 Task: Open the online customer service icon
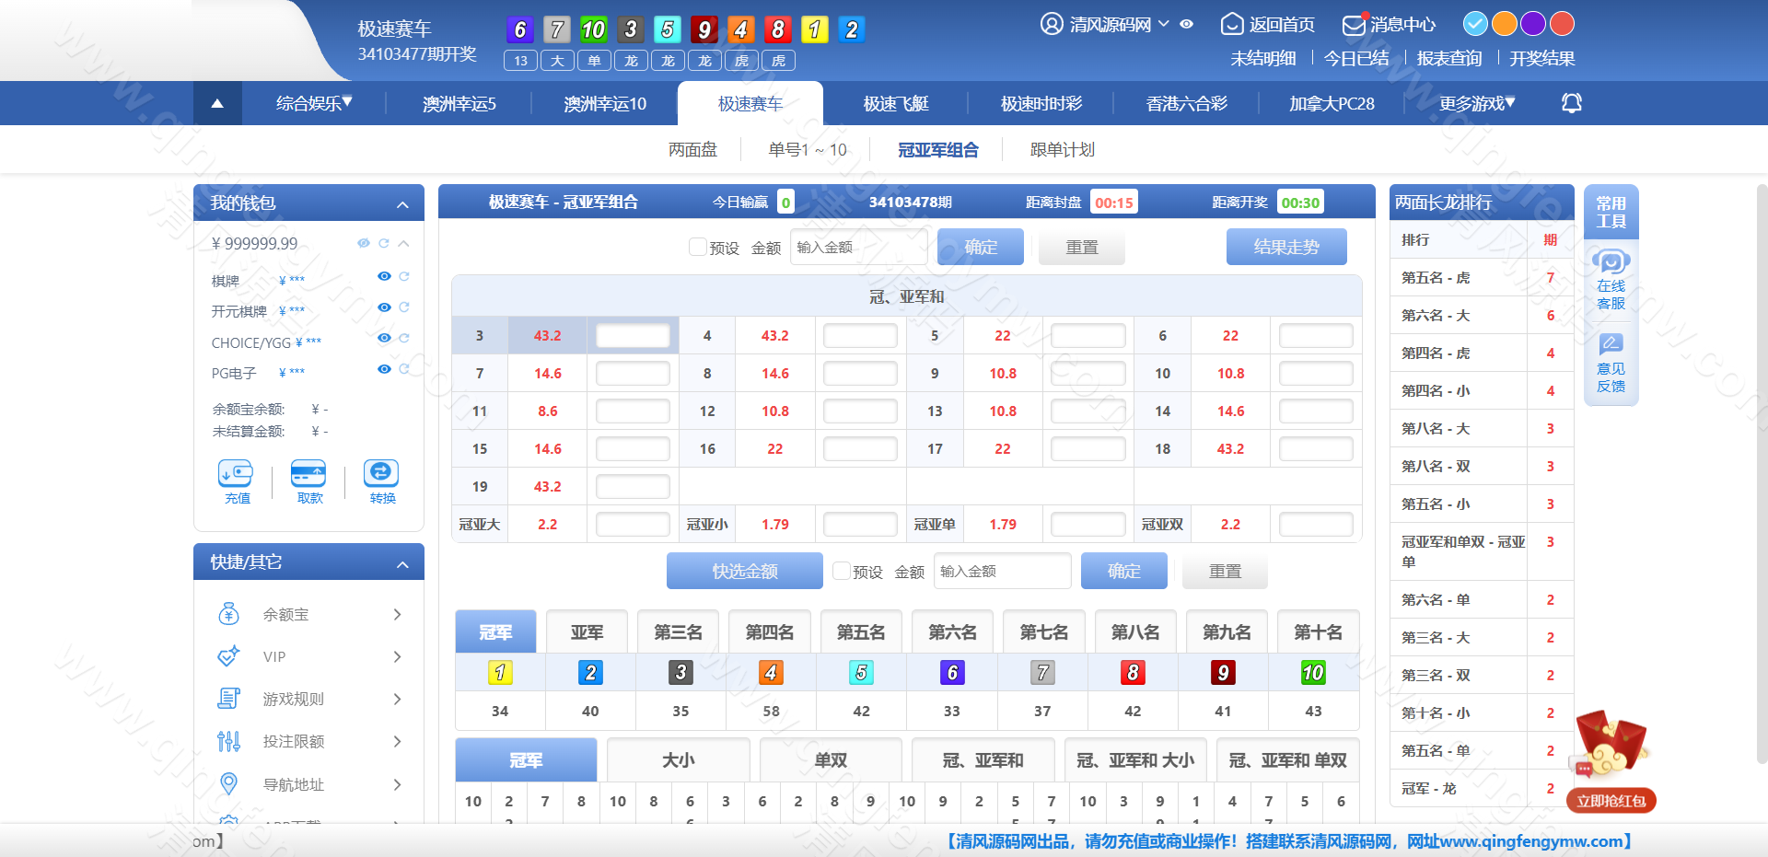tap(1611, 262)
